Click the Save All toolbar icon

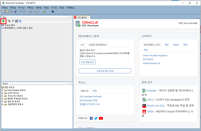coord(15,12)
